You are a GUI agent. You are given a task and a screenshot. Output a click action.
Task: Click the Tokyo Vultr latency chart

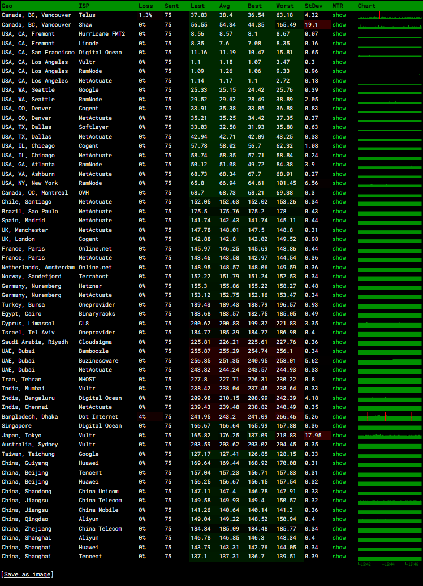click(390, 436)
